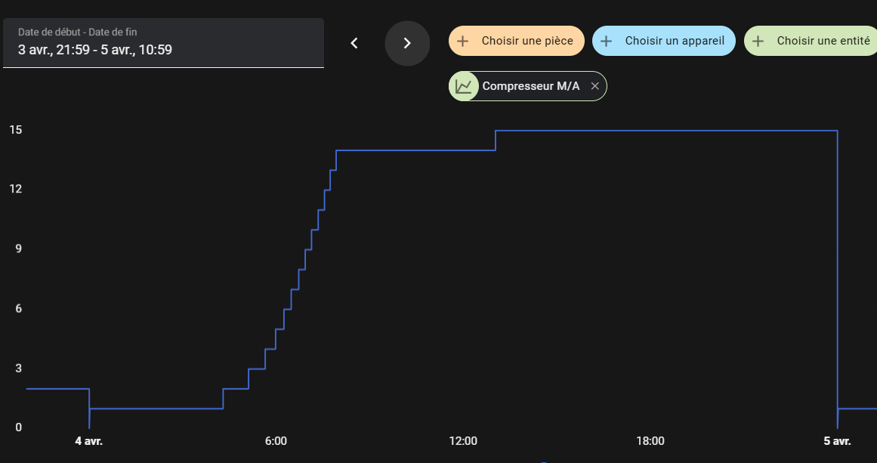Select the Compresseur M/A chip label
The image size is (877, 463).
531,86
